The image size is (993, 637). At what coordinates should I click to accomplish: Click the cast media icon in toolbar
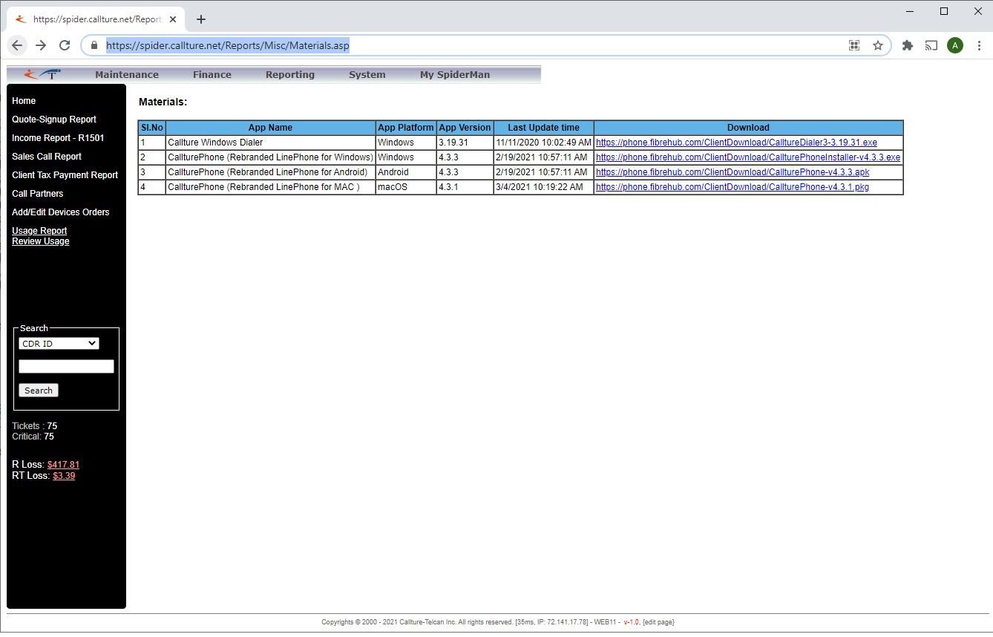point(931,45)
